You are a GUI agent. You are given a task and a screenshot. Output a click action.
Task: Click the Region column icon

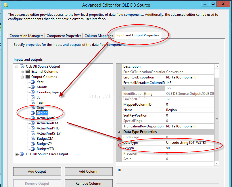tap(33, 113)
